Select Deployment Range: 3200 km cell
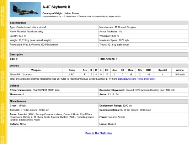This screenshot has height=144, width=192. click(x=143, y=106)
